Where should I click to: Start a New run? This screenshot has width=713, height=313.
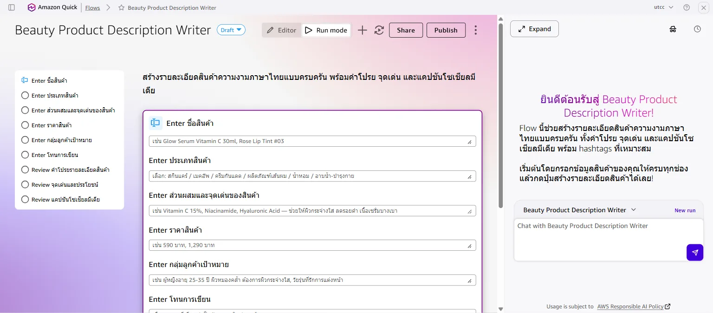(x=685, y=210)
